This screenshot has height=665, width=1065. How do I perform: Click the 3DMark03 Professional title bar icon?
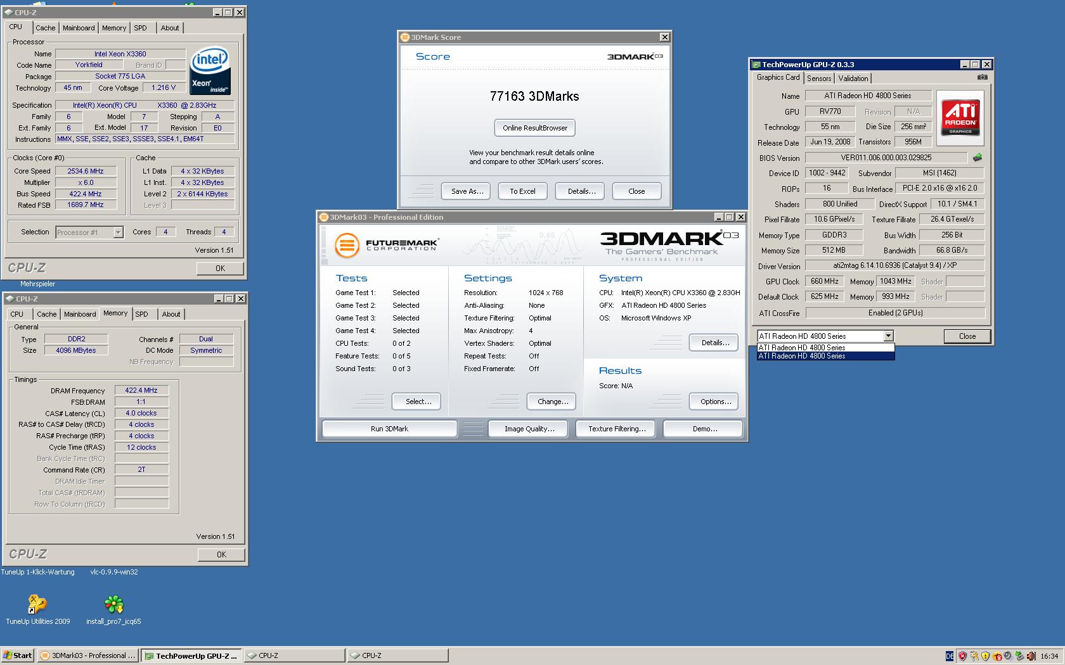click(324, 217)
